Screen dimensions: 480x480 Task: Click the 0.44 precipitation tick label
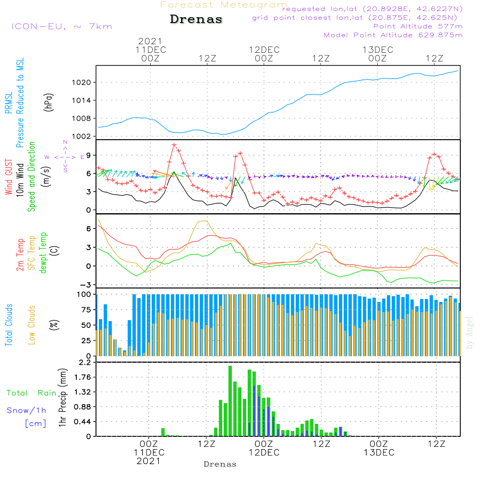click(x=83, y=422)
